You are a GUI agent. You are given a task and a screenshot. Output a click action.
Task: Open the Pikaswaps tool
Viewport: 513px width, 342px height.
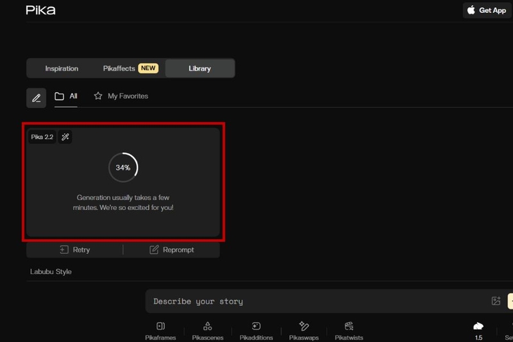click(304, 331)
